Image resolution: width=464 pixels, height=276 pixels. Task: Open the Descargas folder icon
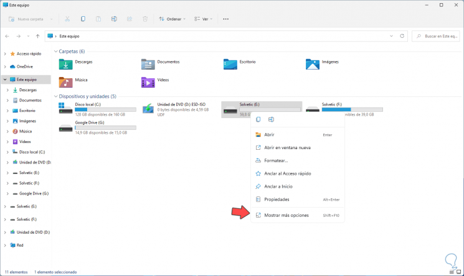(65, 65)
